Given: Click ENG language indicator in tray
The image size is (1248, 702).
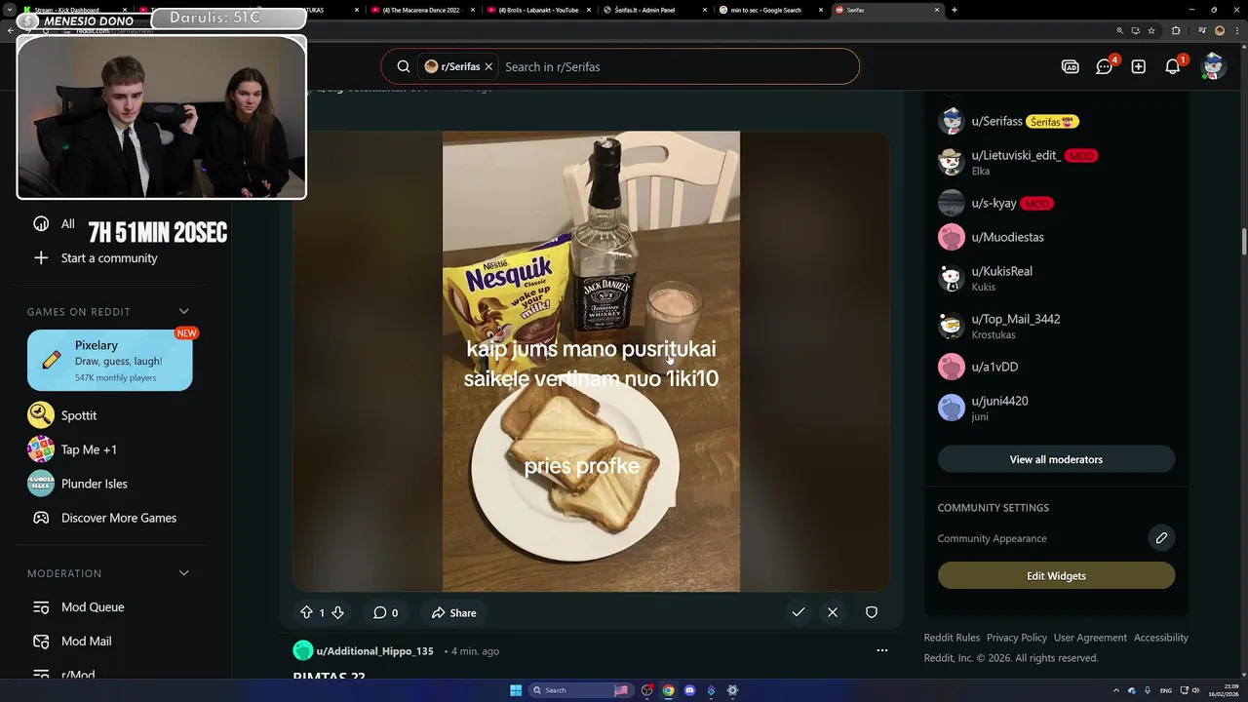Looking at the screenshot, I should pos(1165,690).
